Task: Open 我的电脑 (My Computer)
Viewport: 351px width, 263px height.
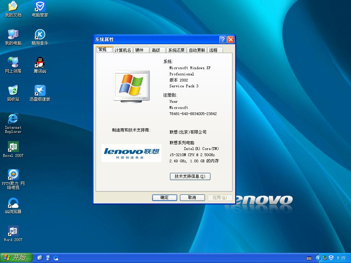Action: (x=13, y=37)
